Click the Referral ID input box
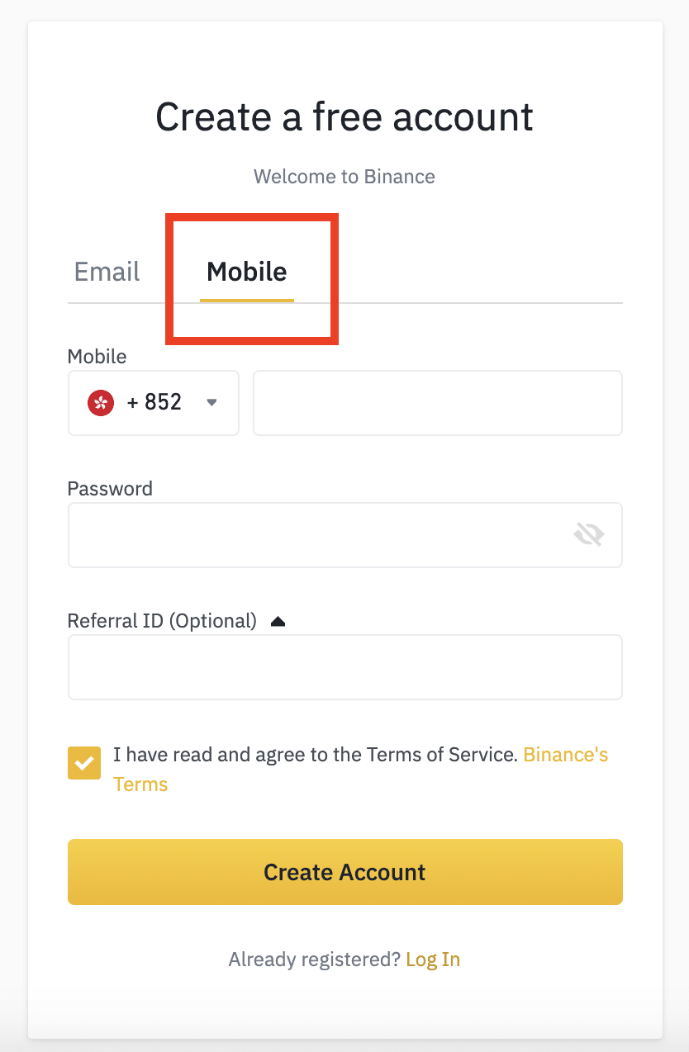689x1052 pixels. pyautogui.click(x=344, y=667)
